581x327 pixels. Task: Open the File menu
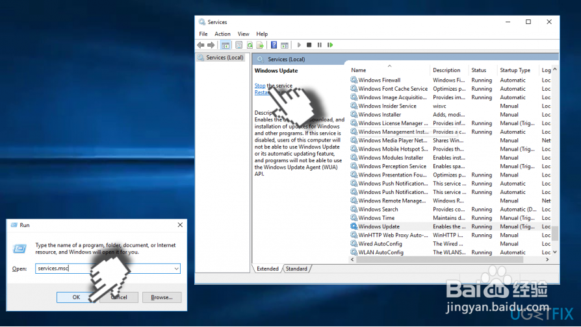[x=203, y=34]
